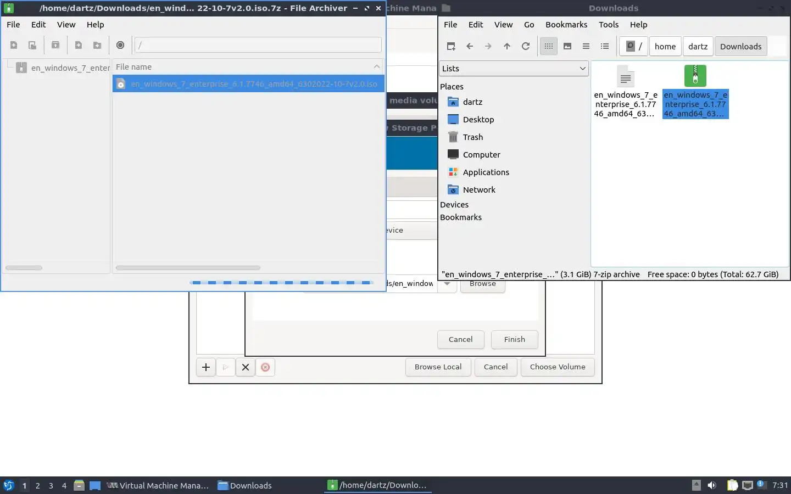This screenshot has width=791, height=494.
Task: Sort by File name column header
Action: (x=248, y=67)
